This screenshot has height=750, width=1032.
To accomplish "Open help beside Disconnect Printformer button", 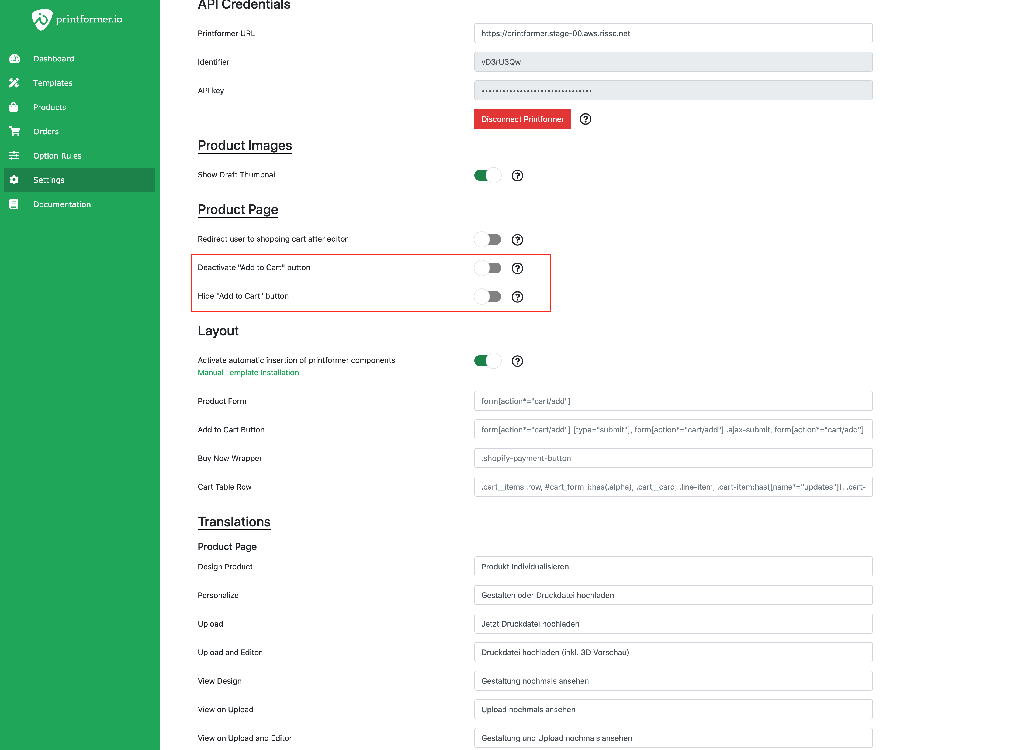I will tap(585, 119).
